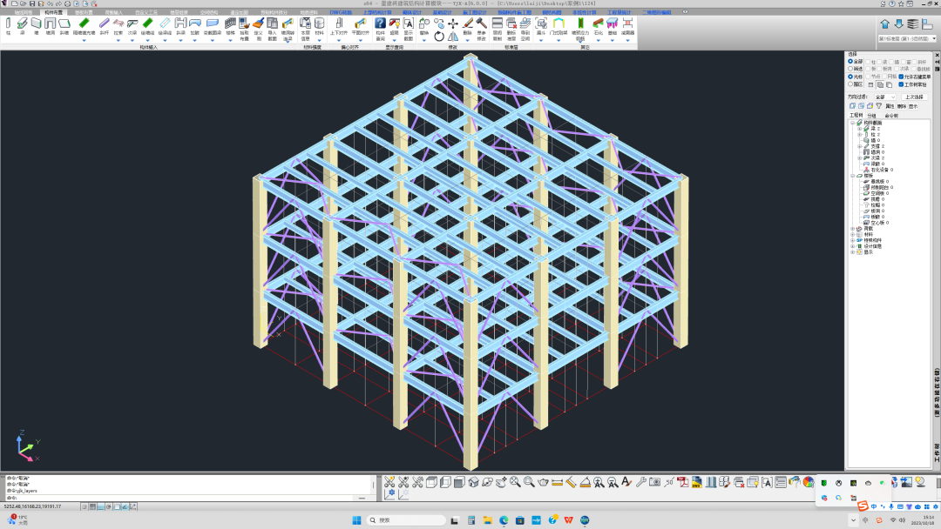Click the 上次选择 button
Viewport: 941px width, 529px height.
915,97
